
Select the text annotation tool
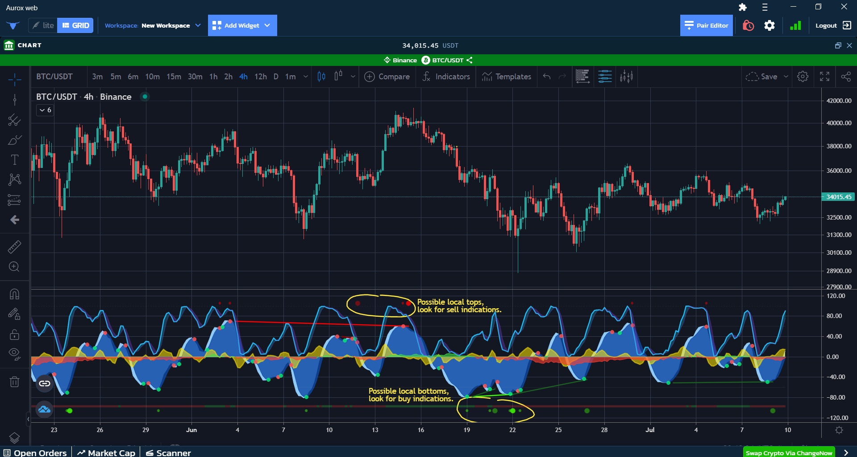(14, 159)
